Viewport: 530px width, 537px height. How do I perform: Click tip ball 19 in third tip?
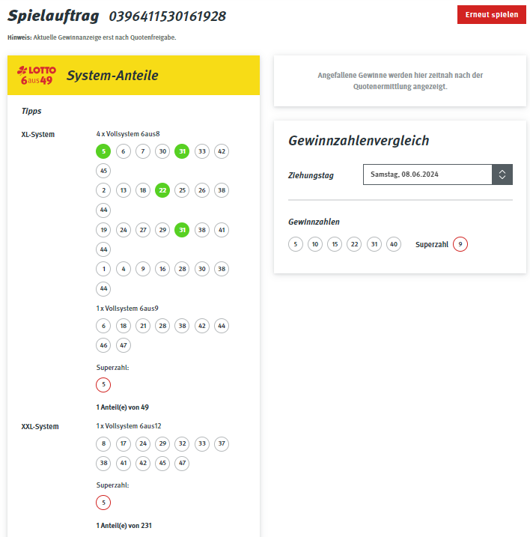[x=103, y=230]
